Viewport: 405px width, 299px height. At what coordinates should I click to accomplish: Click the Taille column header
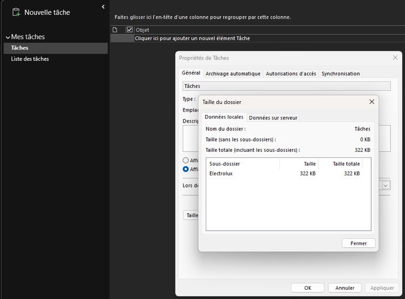[x=299, y=164]
